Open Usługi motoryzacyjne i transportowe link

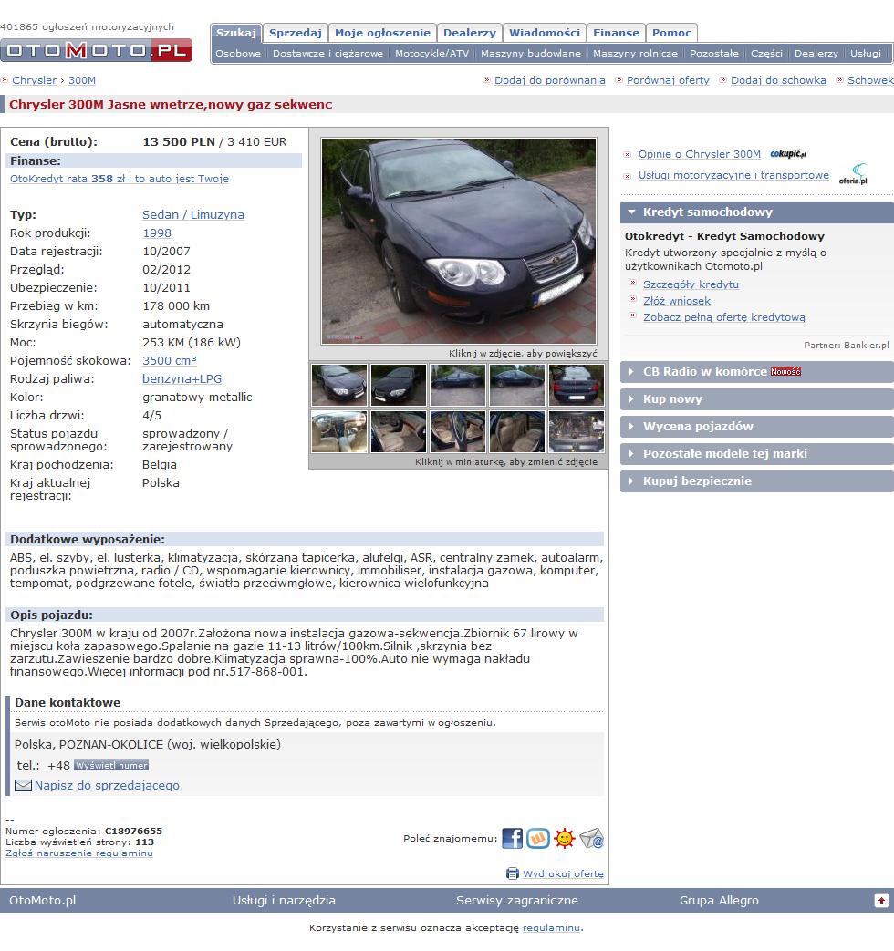click(x=733, y=175)
